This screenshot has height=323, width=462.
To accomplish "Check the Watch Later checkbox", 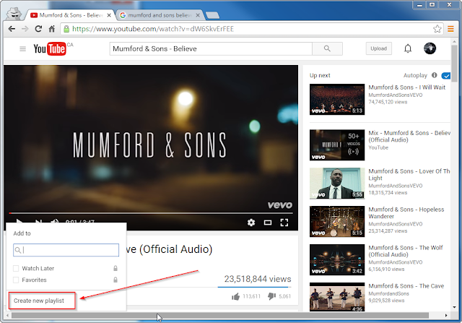I will coord(16,268).
